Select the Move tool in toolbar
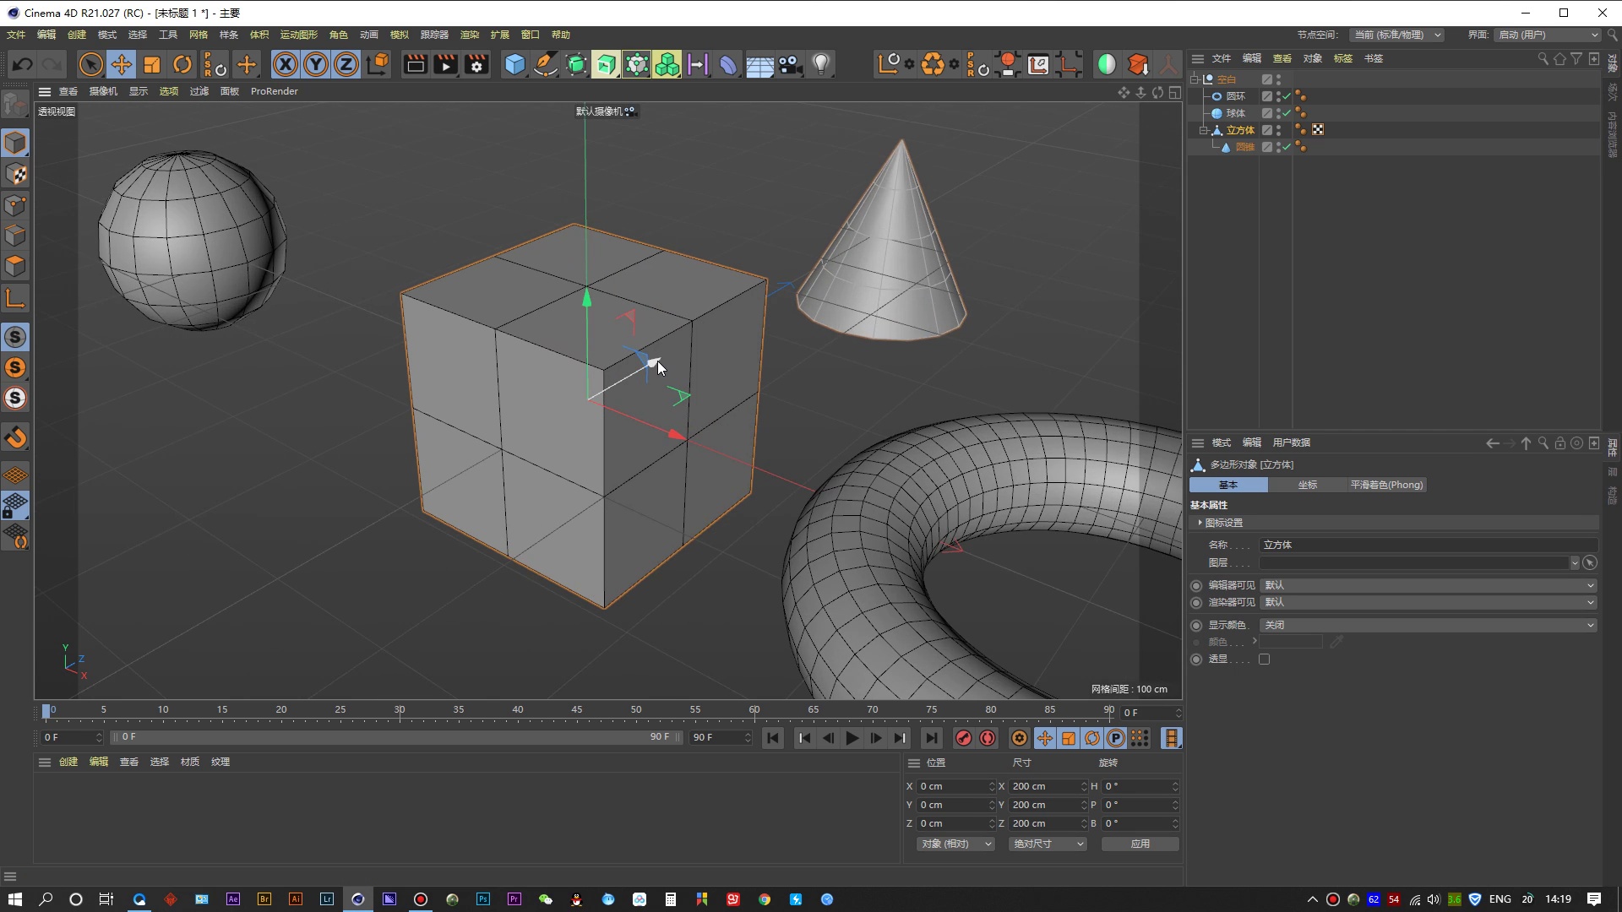This screenshot has height=912, width=1622. [x=121, y=64]
